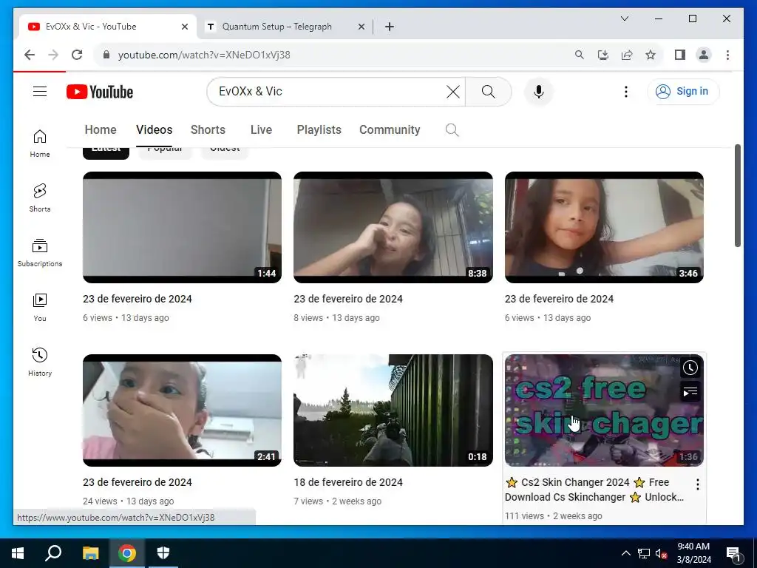
Task: Click the Windows Security shield taskbar icon
Action: coord(163,553)
